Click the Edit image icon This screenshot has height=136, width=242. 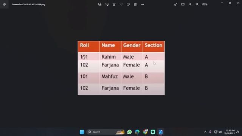(x=100, y=4)
